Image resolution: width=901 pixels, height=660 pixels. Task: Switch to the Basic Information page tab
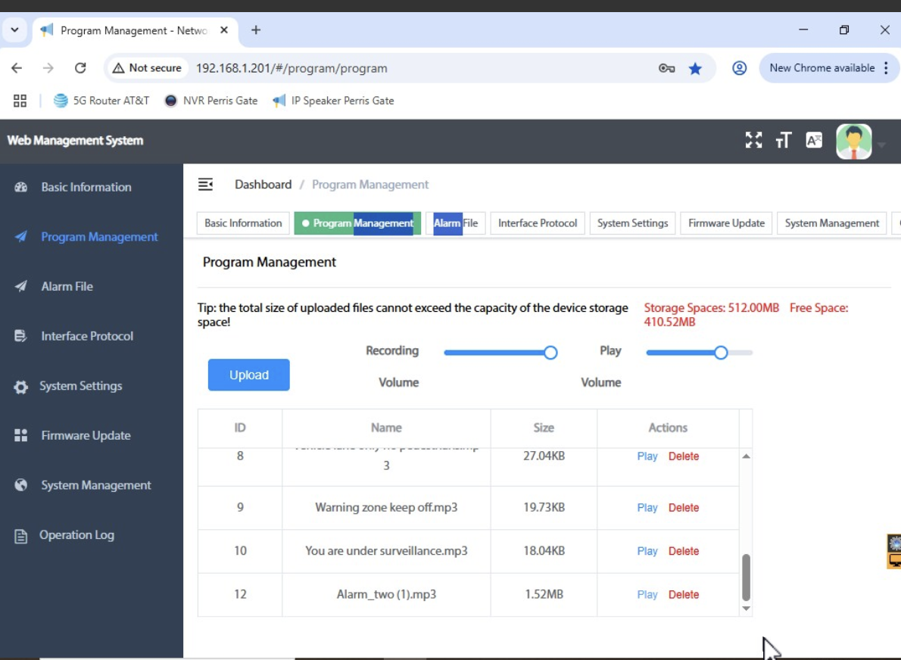pos(243,223)
